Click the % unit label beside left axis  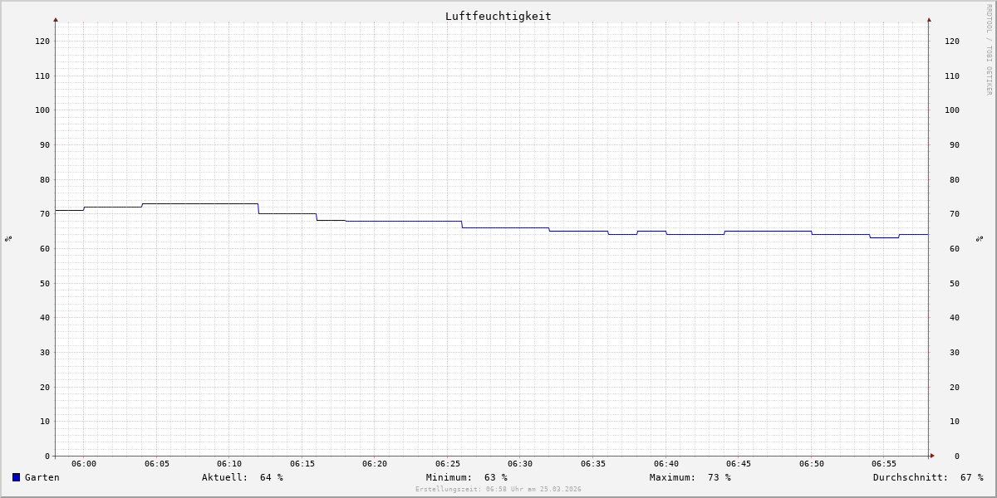tap(8, 239)
